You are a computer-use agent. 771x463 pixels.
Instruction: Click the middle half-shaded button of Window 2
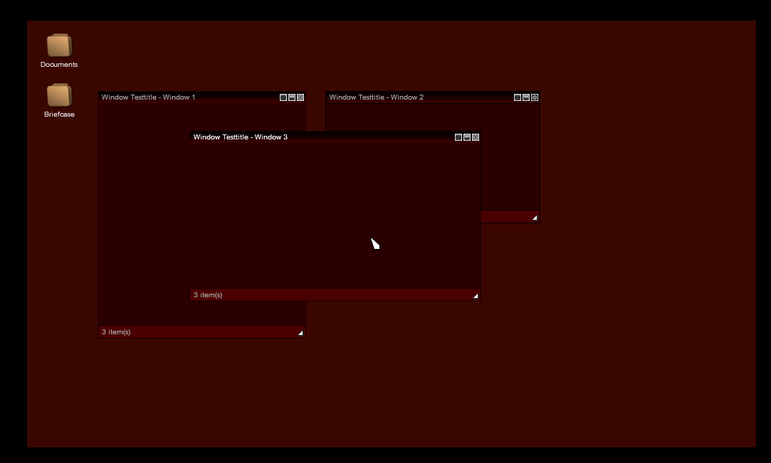526,97
